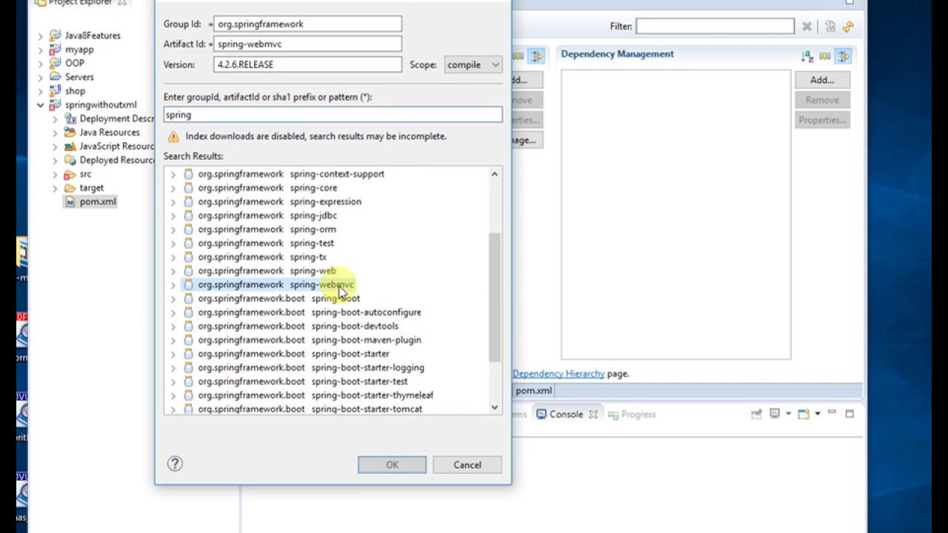This screenshot has height=533, width=948.
Task: Click Add... button in Dependency Management
Action: click(822, 80)
